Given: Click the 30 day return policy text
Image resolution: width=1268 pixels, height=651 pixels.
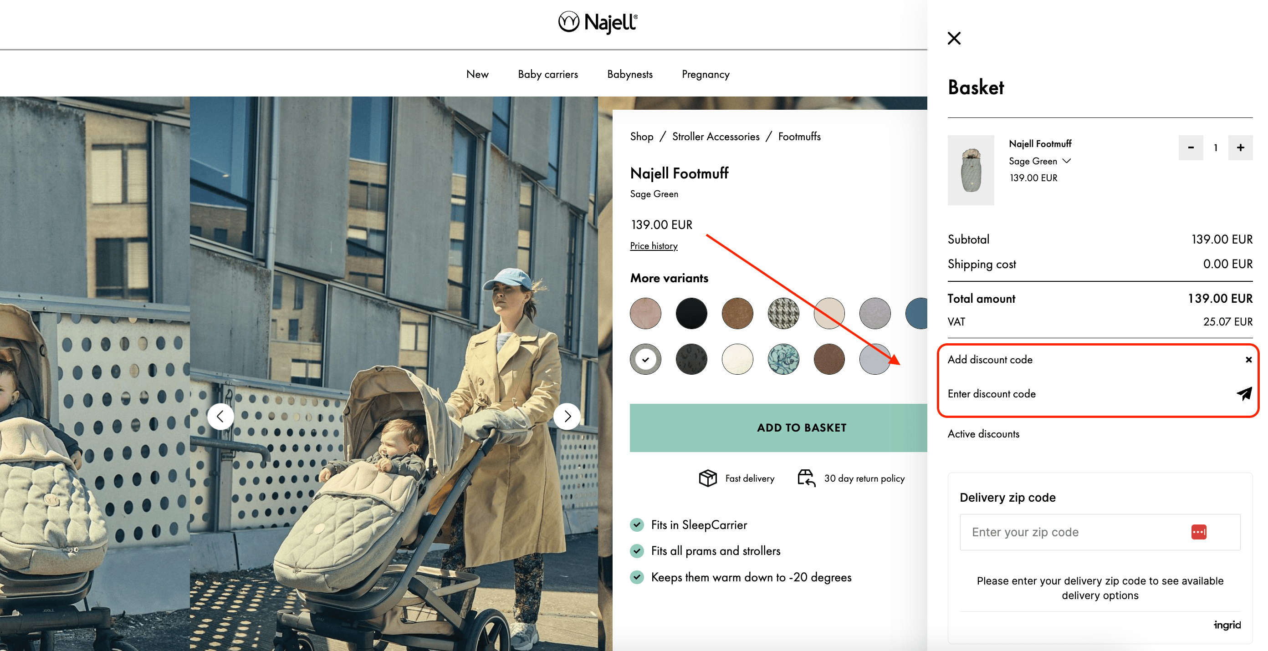Looking at the screenshot, I should (x=864, y=478).
